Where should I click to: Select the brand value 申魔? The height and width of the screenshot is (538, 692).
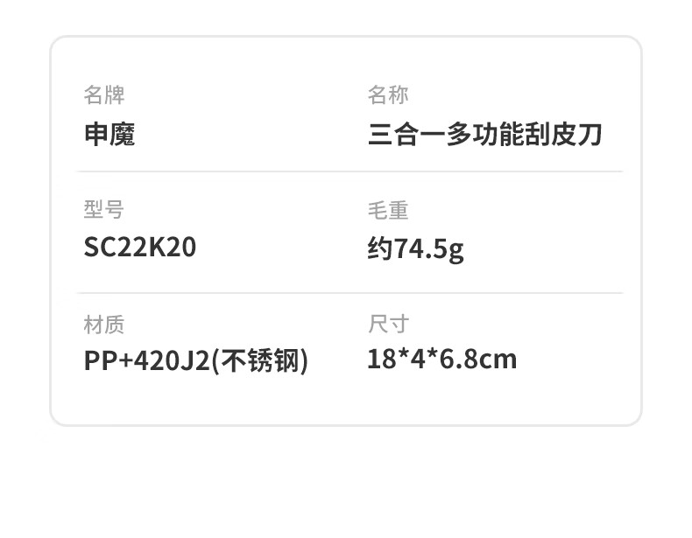click(109, 135)
